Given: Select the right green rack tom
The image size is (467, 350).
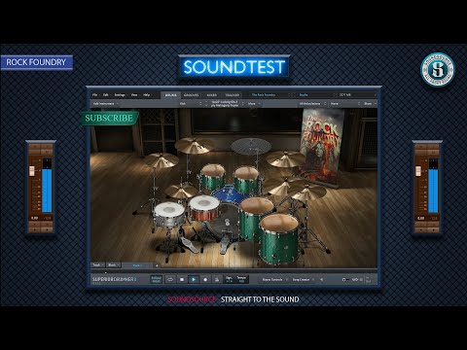Looking at the screenshot, I should (x=246, y=179).
